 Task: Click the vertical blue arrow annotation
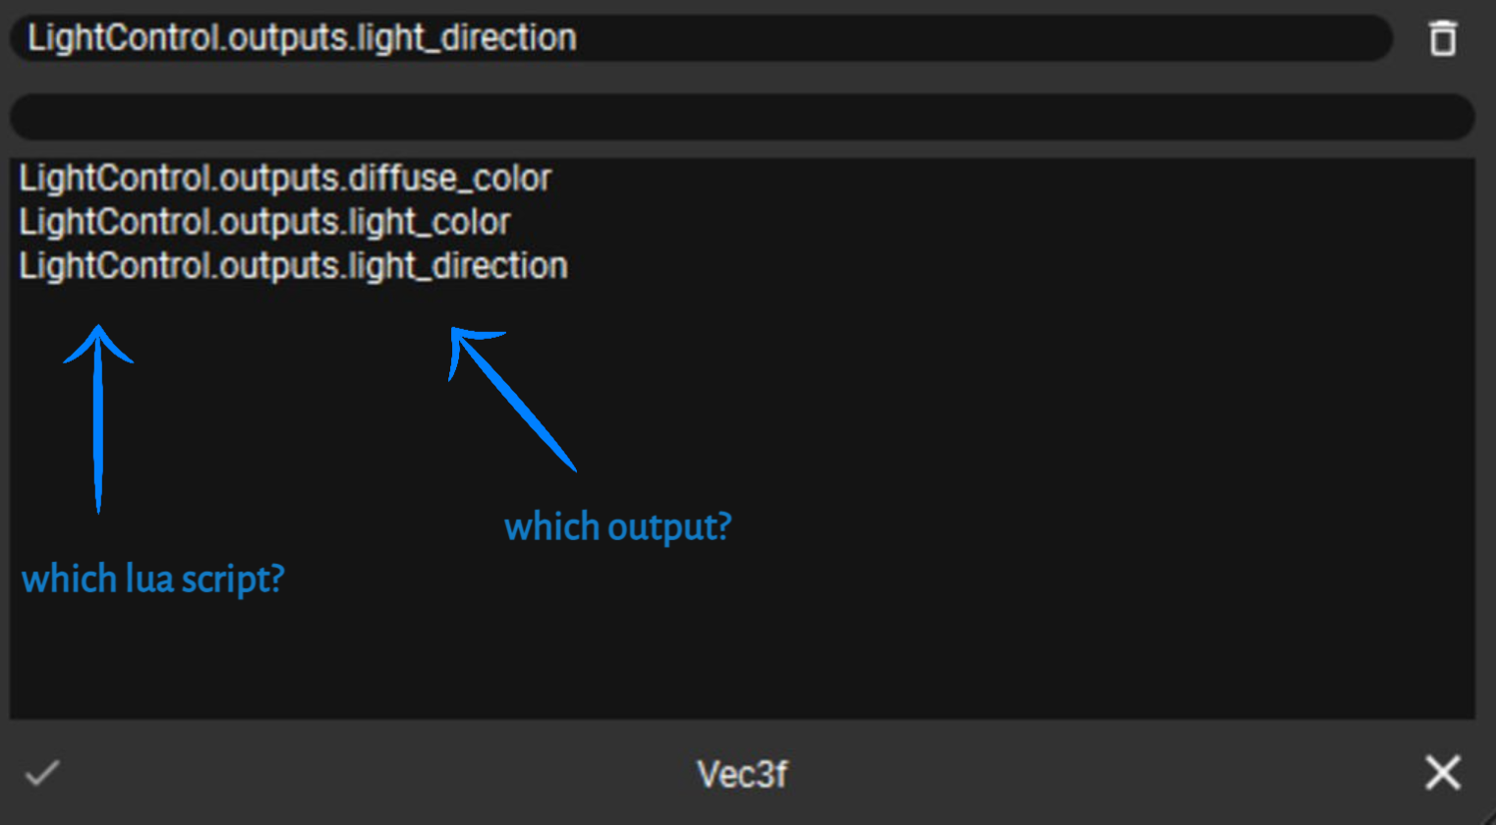click(x=98, y=432)
